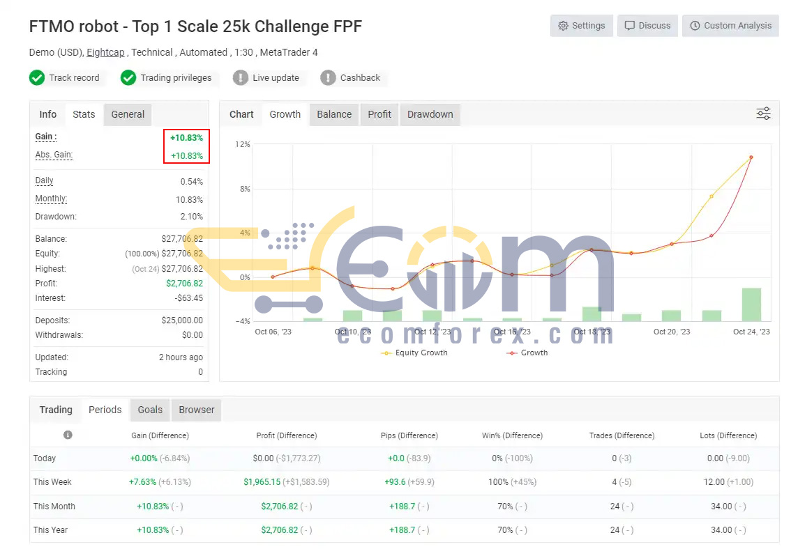
Task: Click the Oct 18 green volume bar
Action: 592,314
